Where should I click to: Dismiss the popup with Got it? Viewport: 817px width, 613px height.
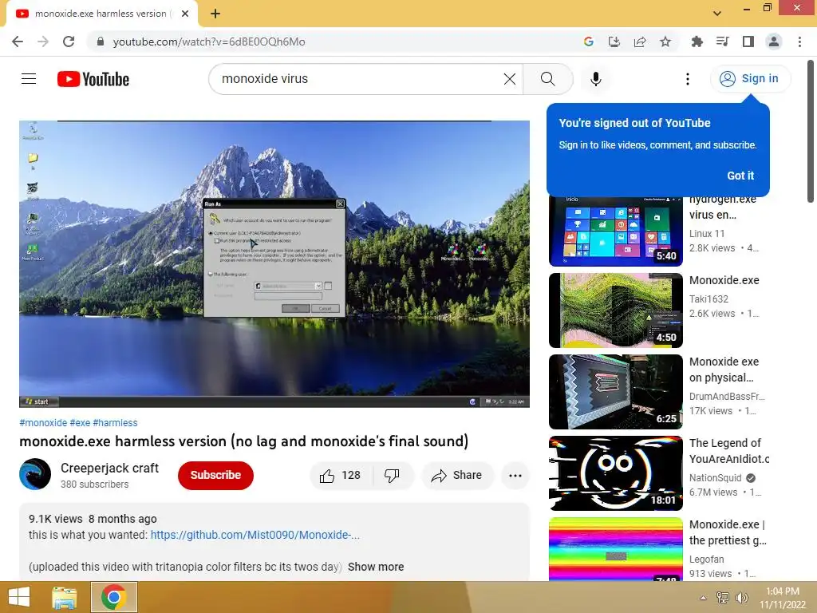[x=740, y=176]
